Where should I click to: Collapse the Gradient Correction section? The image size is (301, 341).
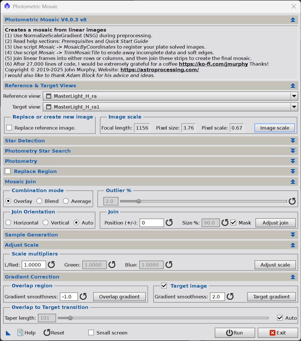[x=292, y=277]
